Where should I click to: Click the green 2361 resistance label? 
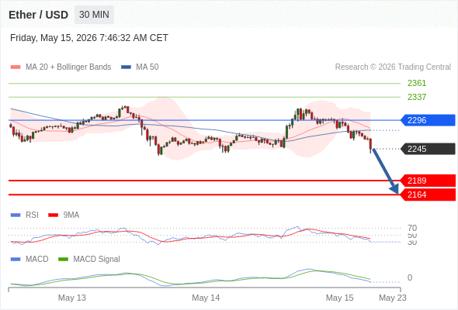tap(417, 83)
